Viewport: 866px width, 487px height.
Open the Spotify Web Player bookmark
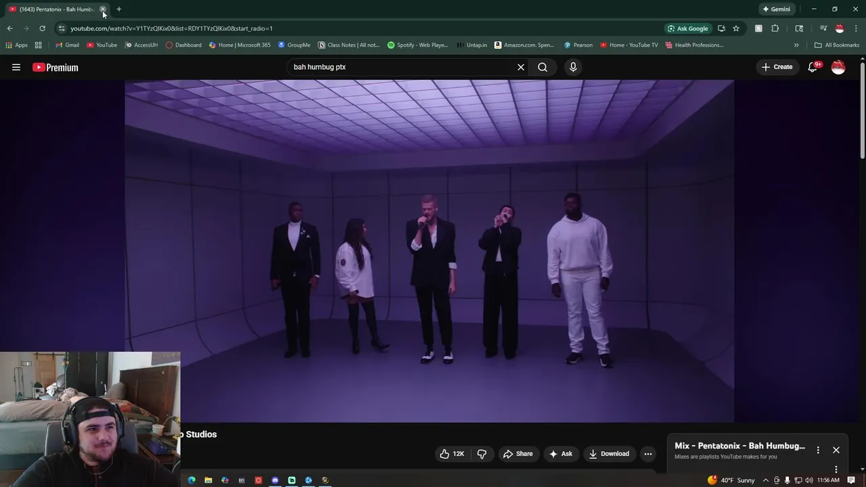click(417, 45)
